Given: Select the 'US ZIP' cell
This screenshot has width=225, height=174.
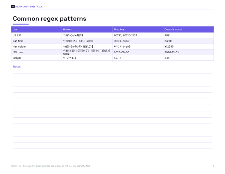Looking at the screenshot, I should pyautogui.click(x=36, y=35).
